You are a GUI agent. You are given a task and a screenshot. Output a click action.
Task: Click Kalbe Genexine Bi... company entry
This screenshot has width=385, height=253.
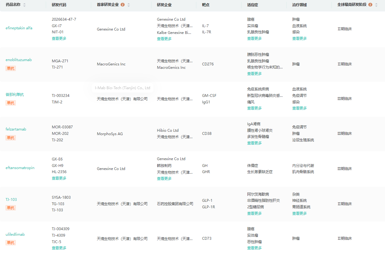pos(174,32)
